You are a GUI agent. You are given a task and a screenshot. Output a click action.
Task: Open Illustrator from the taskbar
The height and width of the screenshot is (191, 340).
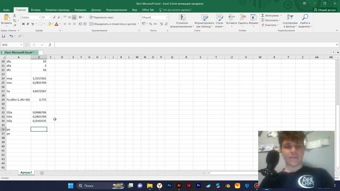click(179, 186)
